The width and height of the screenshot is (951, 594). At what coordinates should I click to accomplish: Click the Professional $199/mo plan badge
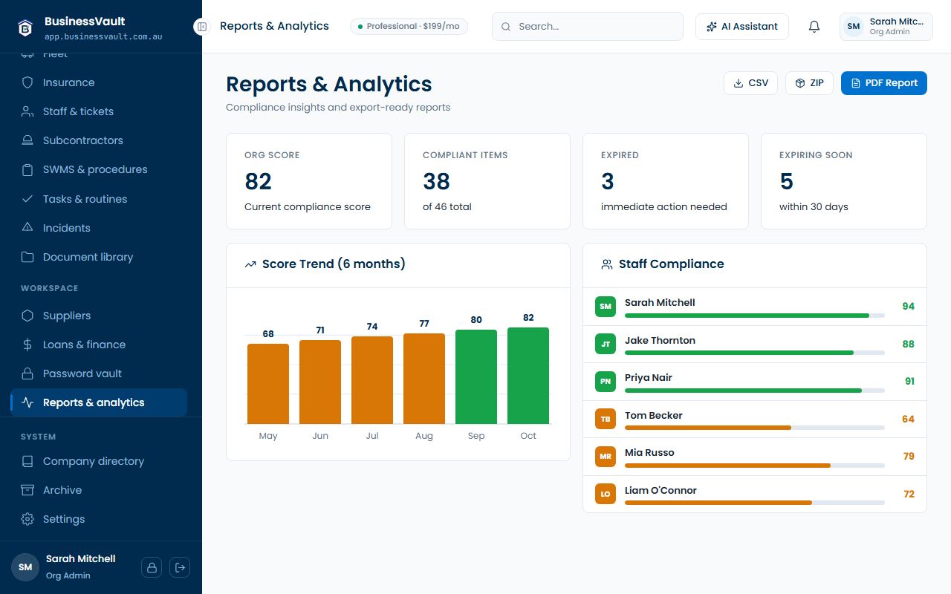pyautogui.click(x=409, y=27)
